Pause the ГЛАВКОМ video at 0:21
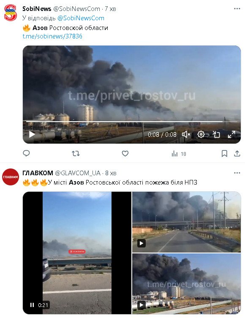The width and height of the screenshot is (245, 318). [x=32, y=305]
